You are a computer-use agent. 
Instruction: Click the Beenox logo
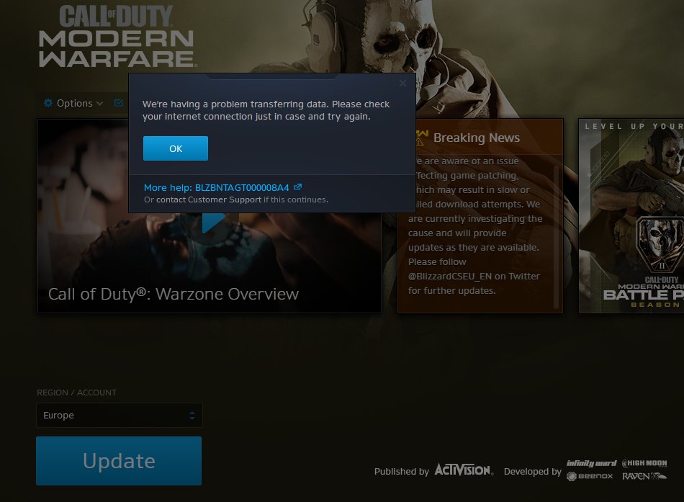(590, 476)
